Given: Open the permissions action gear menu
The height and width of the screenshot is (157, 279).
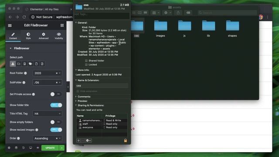Looking at the screenshot, I should coord(88,140).
